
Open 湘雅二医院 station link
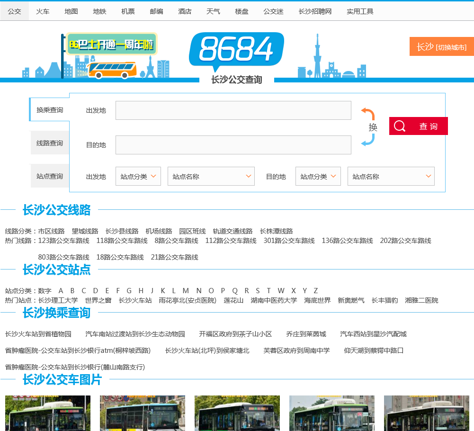coord(421,300)
